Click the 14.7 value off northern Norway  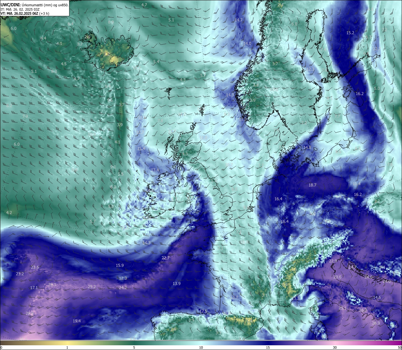pyautogui.click(x=239, y=20)
